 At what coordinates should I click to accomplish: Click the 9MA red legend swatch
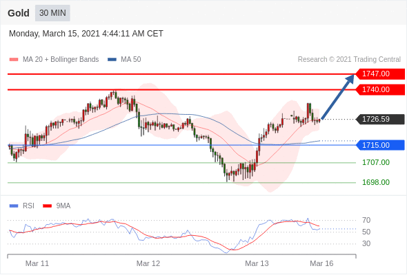click(47, 206)
